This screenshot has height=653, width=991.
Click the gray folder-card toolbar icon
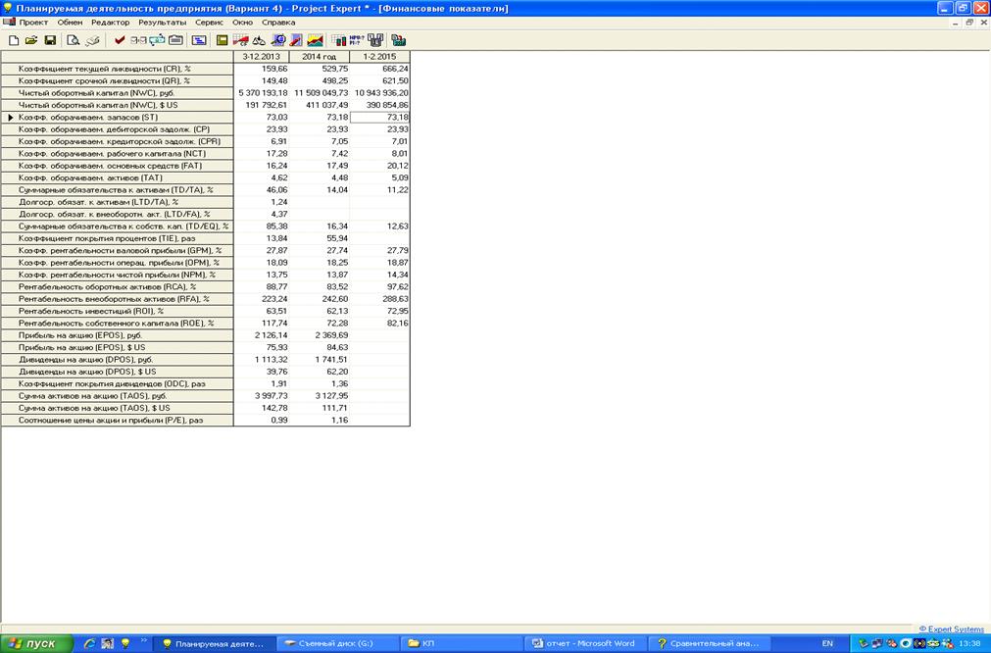click(x=175, y=40)
